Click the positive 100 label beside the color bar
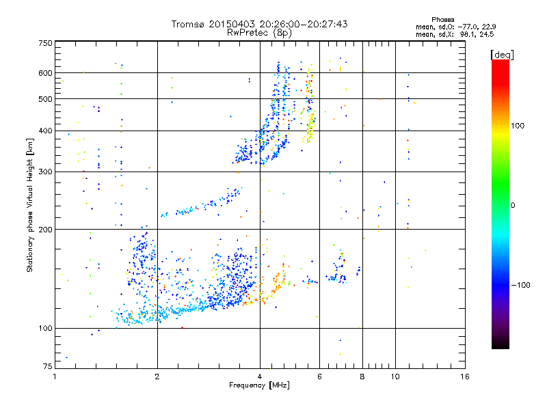This screenshot has height=410, width=547. (518, 126)
